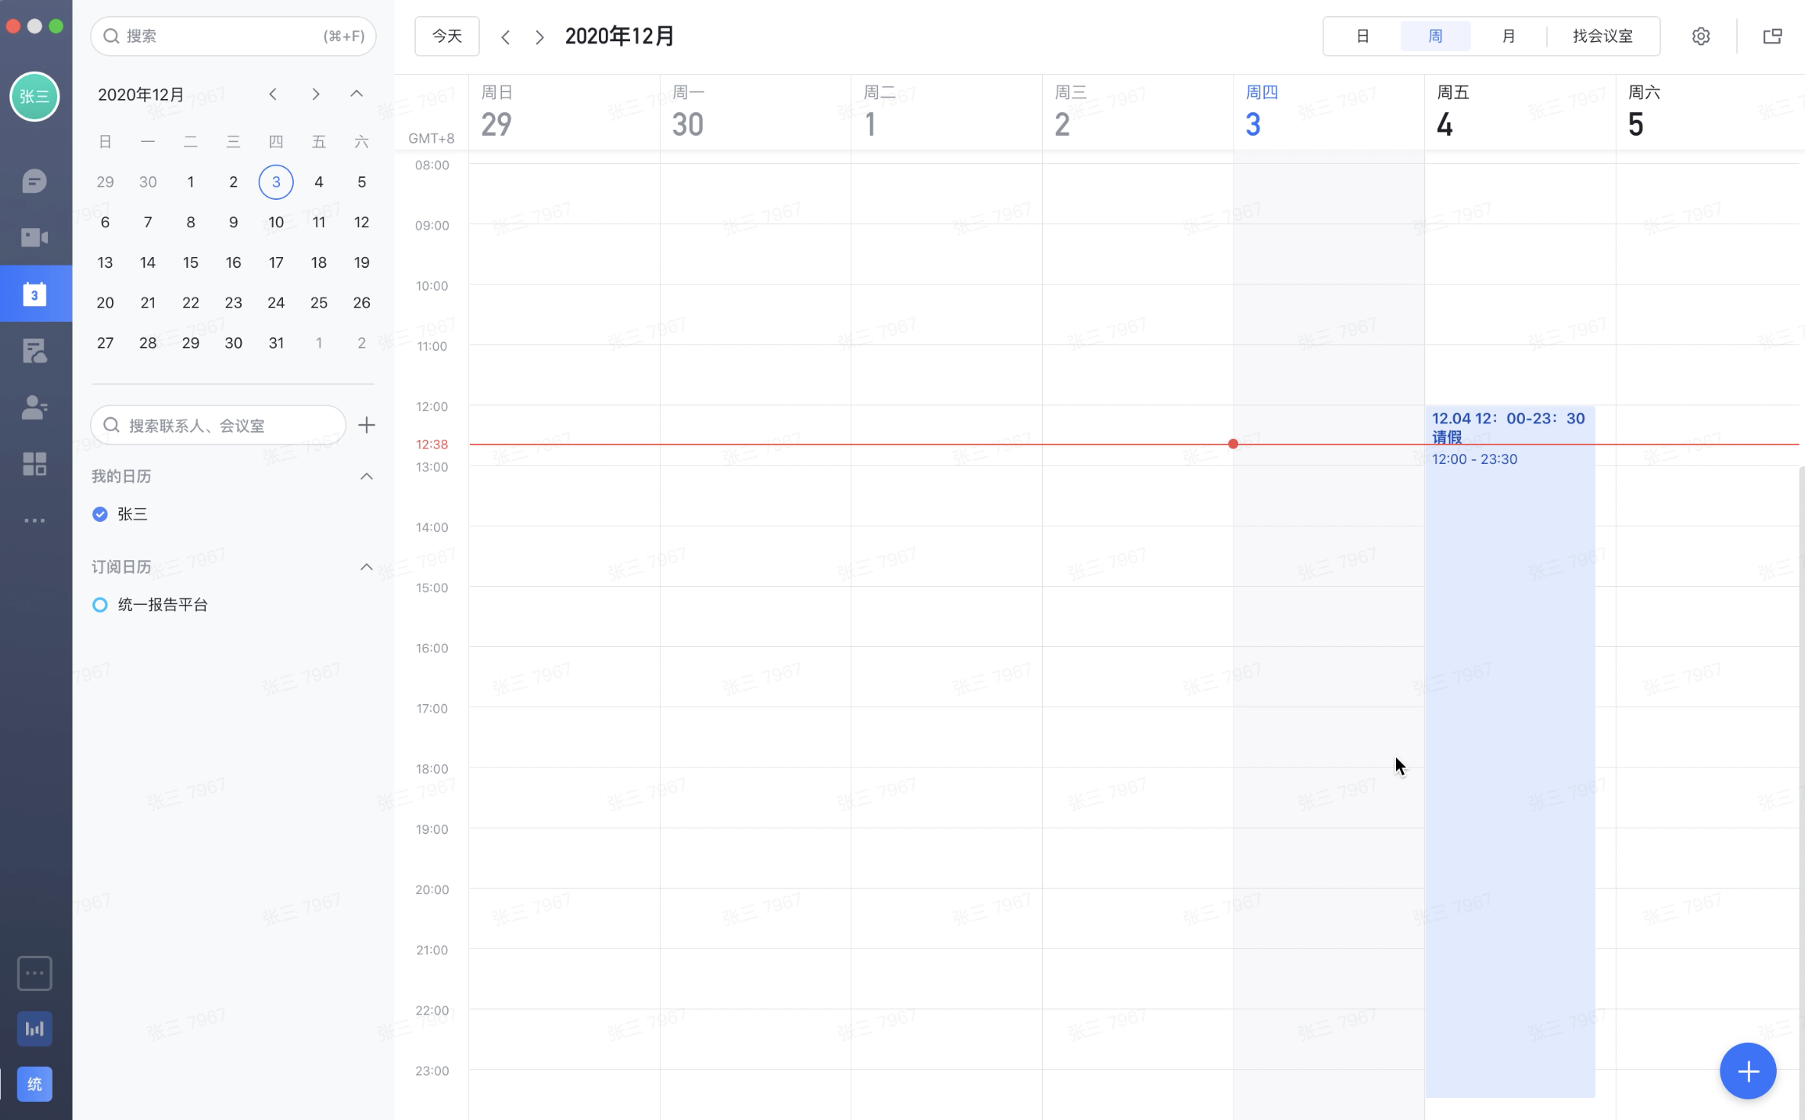Collapse the 订阅日历 section

(366, 567)
